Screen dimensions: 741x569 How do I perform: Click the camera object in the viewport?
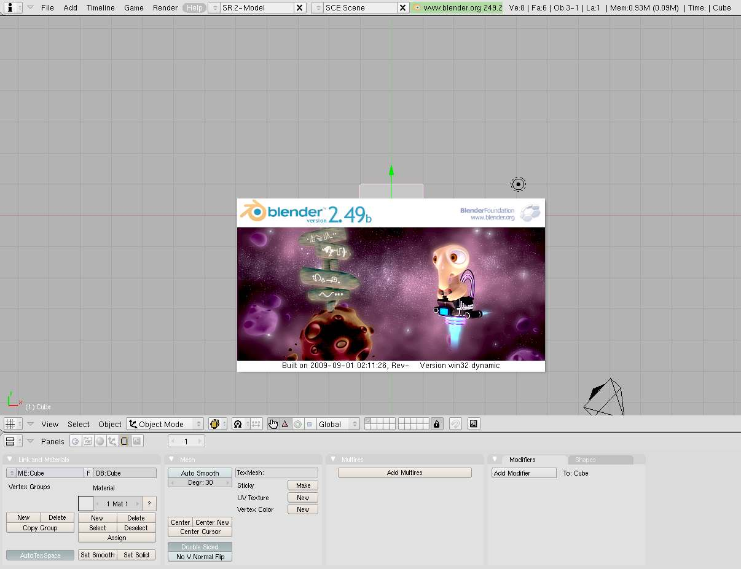604,397
